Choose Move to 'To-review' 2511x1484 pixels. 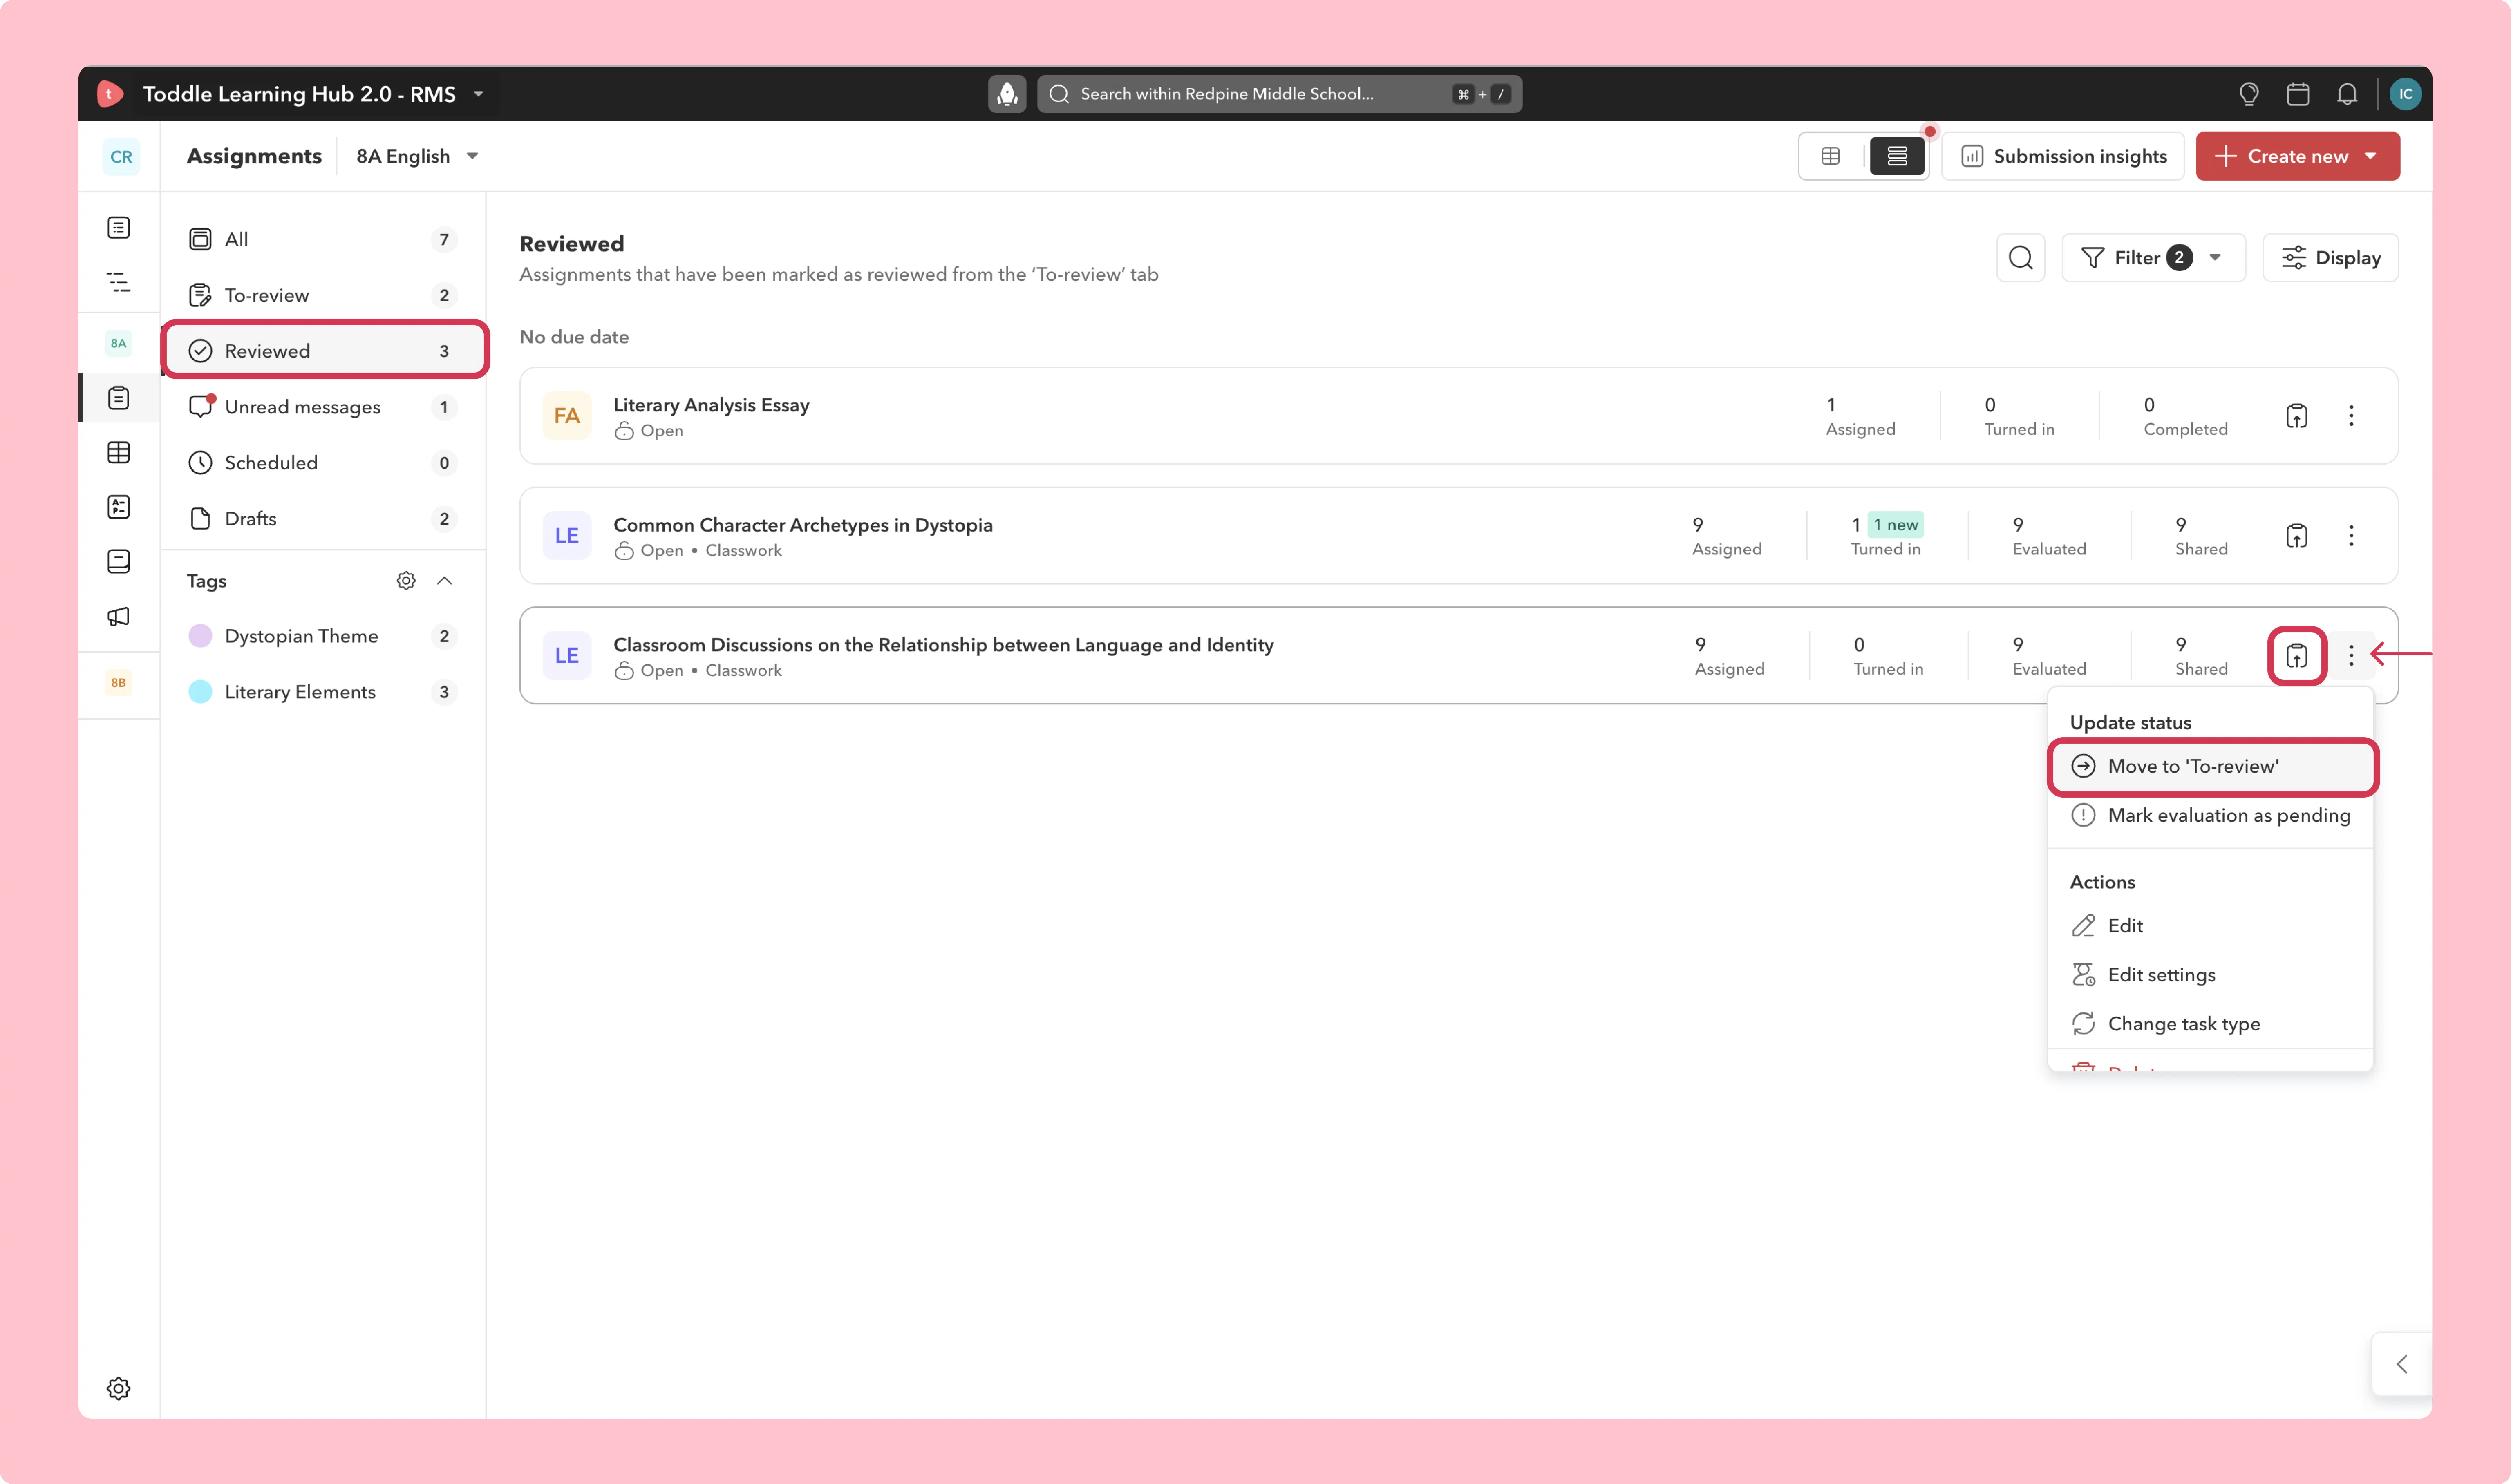2211,766
